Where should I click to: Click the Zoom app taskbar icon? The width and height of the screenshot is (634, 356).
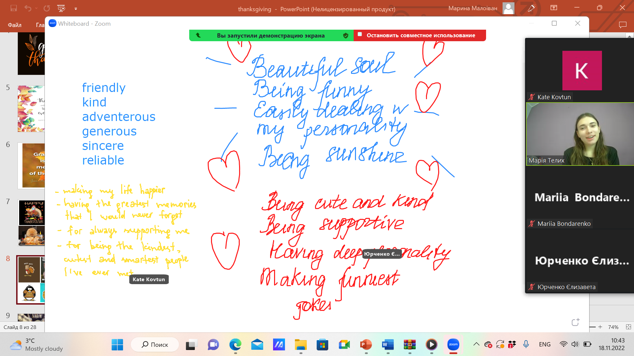[453, 345]
